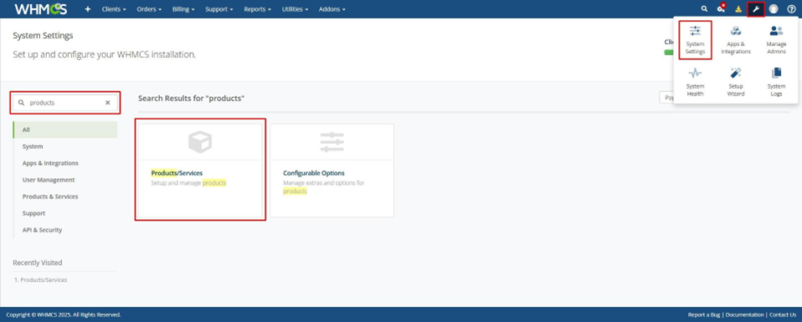Click the download updates icon
The height and width of the screenshot is (322, 802).
coord(738,9)
